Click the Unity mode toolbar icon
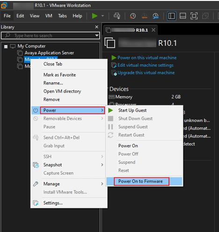The width and height of the screenshot is (219, 232). [x=205, y=16]
